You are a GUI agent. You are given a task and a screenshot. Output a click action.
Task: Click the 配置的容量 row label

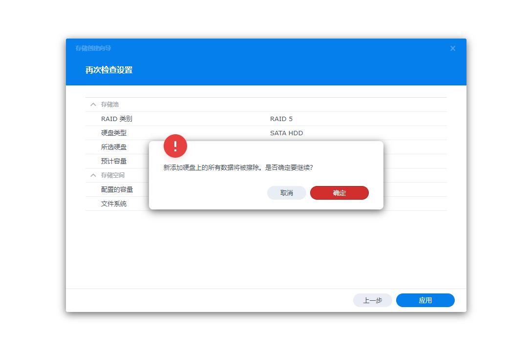[x=117, y=189]
